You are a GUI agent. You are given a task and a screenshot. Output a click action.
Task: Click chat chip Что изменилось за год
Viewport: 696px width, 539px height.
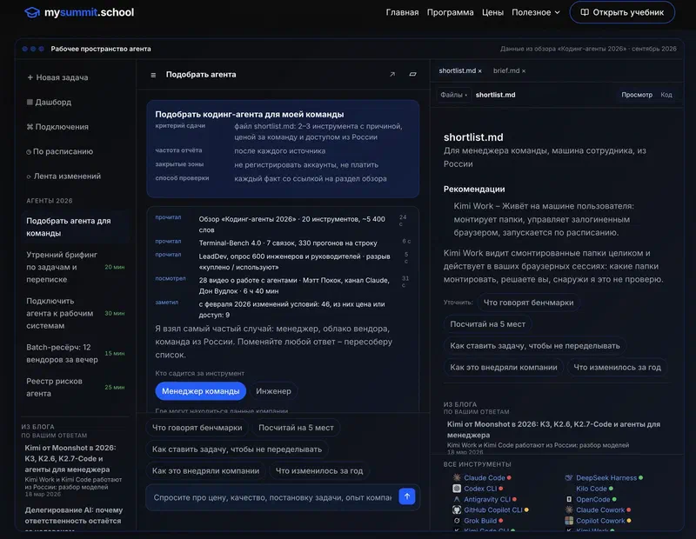click(x=319, y=470)
